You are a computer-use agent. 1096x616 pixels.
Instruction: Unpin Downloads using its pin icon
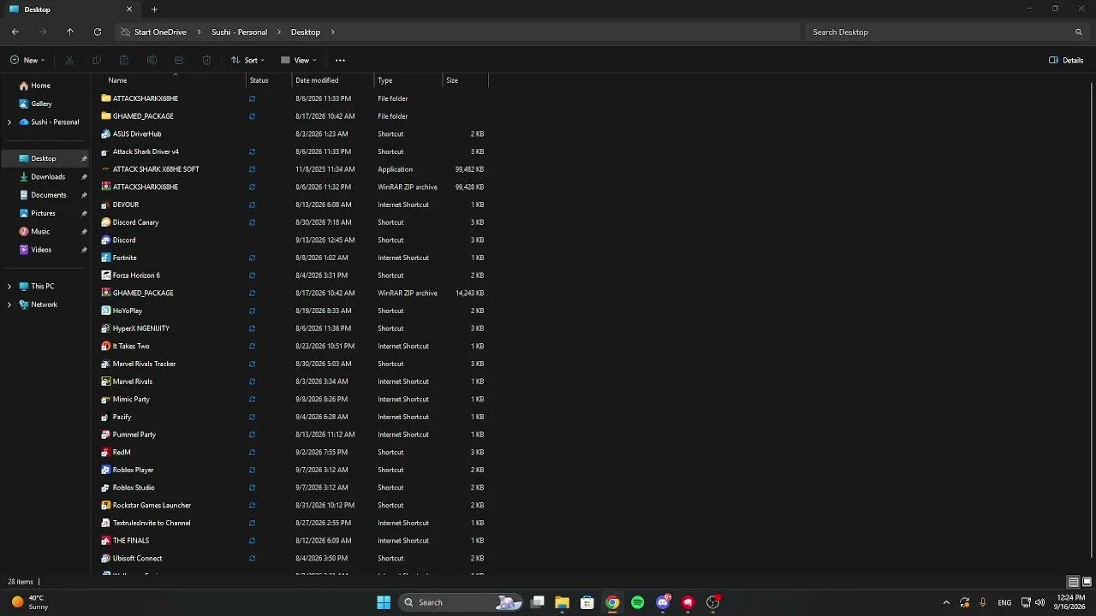tap(84, 177)
